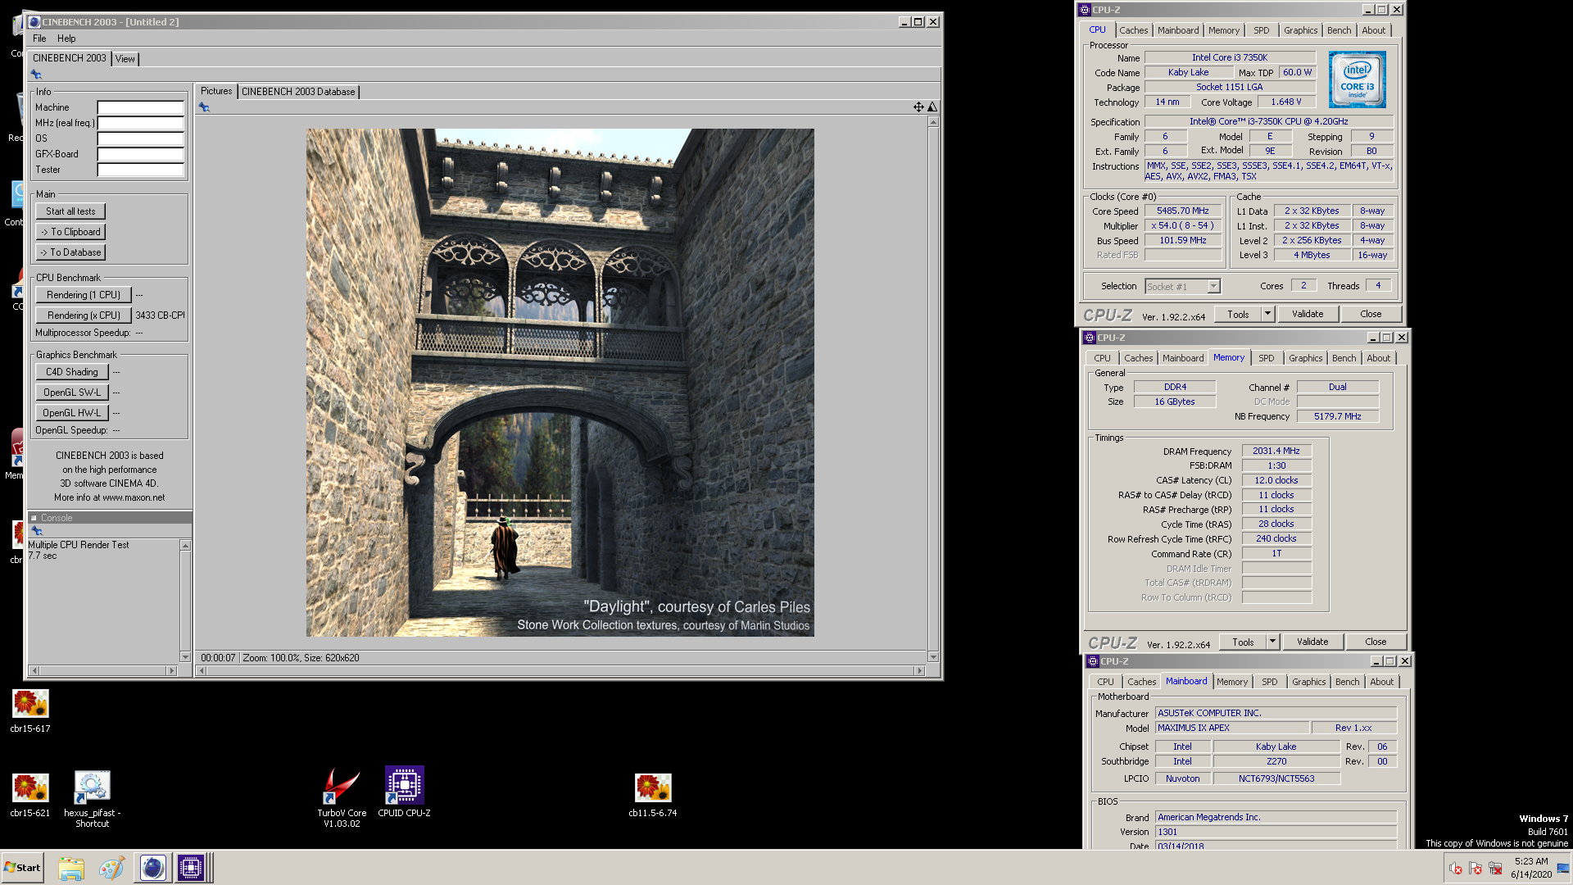The width and height of the screenshot is (1573, 885).
Task: Click the Console collapse square icon
Action: coord(34,518)
